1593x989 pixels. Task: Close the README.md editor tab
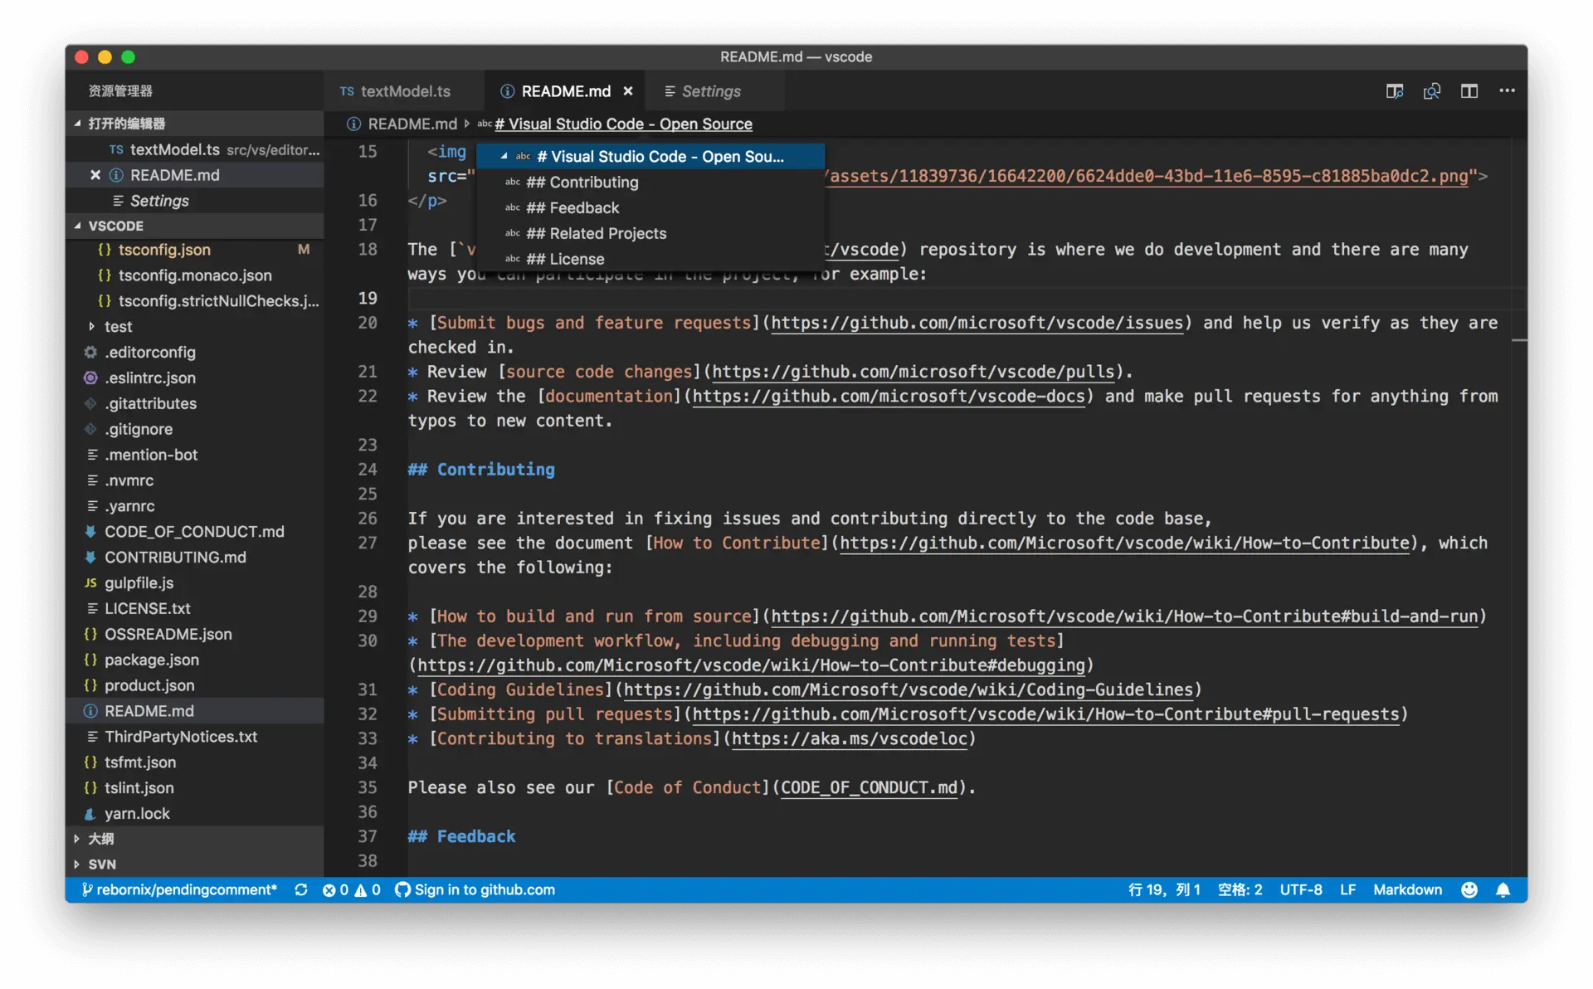pos(628,91)
